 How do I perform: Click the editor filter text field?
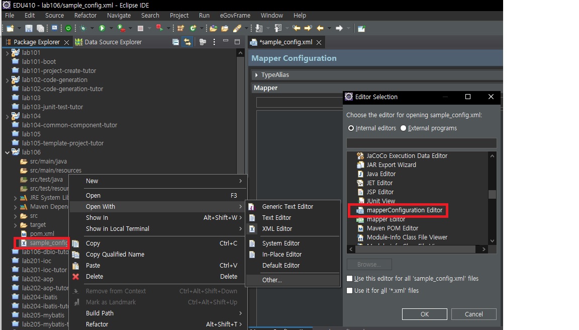pos(421,143)
